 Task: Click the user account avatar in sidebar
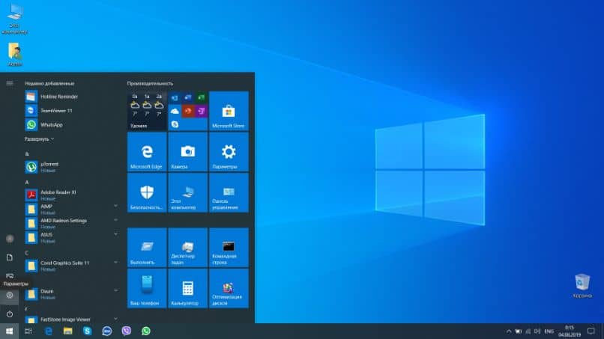pos(10,239)
